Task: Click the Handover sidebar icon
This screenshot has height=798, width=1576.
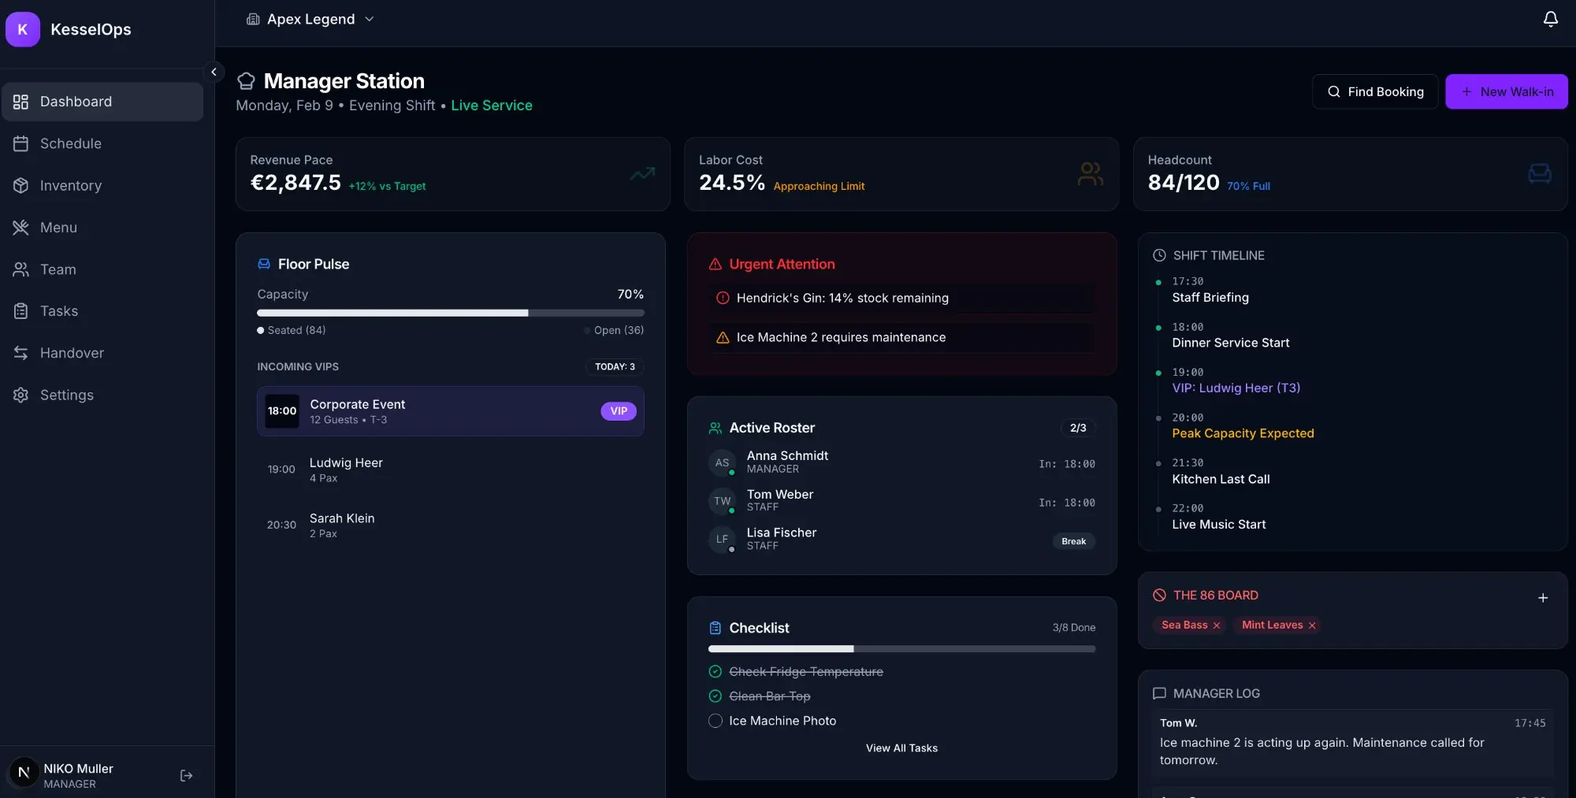Action: pos(21,353)
